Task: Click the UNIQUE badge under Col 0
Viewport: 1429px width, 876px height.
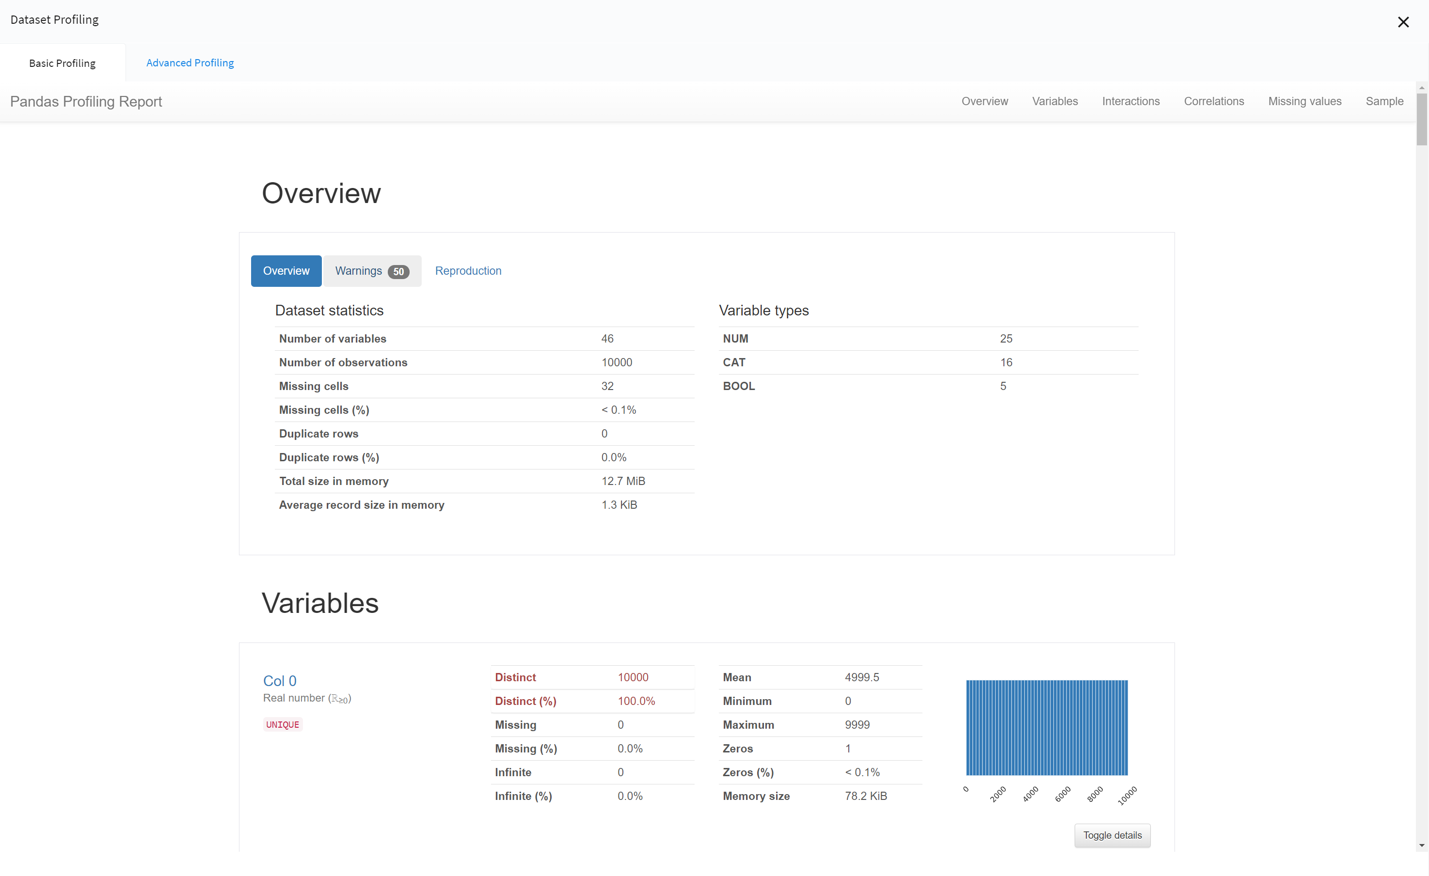Action: (282, 724)
